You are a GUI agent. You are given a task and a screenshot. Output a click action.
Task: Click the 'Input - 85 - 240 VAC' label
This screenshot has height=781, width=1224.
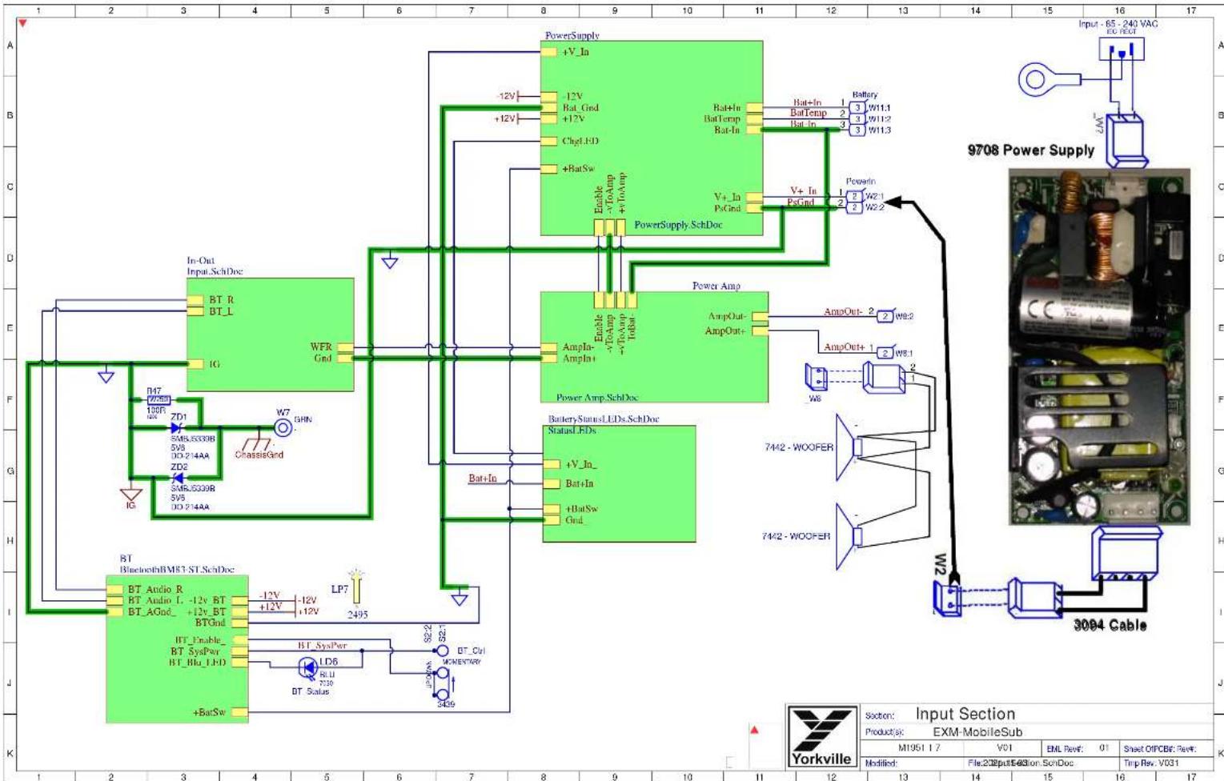(x=1118, y=24)
